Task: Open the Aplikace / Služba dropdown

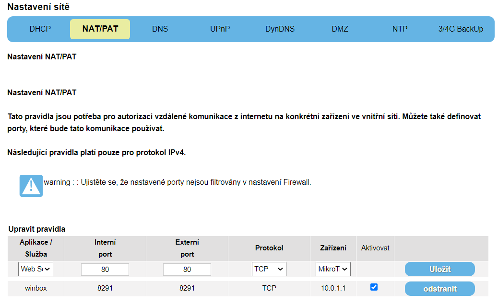Action: click(36, 269)
